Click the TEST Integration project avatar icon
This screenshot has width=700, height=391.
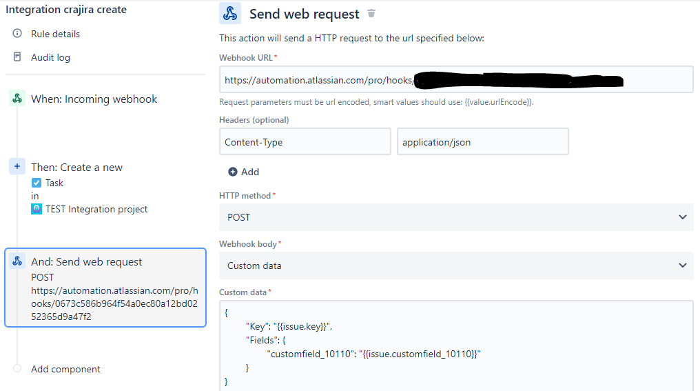coord(36,209)
